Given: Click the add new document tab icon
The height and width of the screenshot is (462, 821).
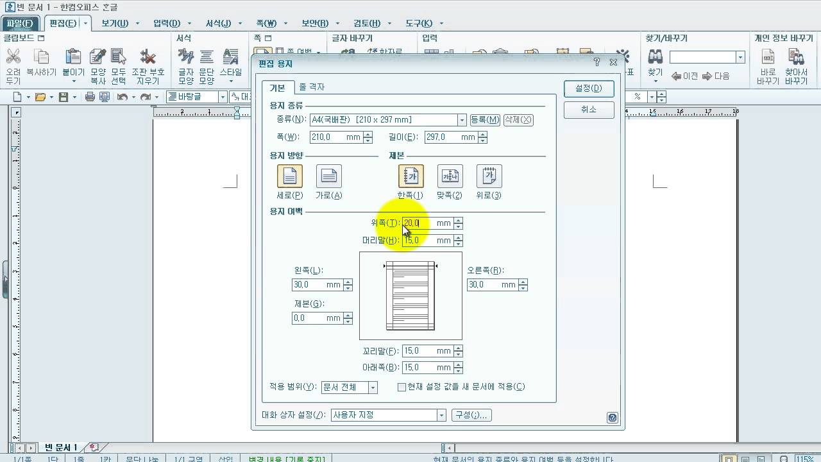Looking at the screenshot, I should [94, 447].
